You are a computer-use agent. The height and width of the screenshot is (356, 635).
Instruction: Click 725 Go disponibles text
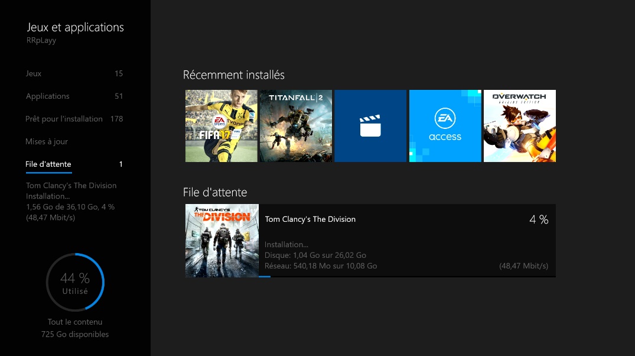pos(75,334)
